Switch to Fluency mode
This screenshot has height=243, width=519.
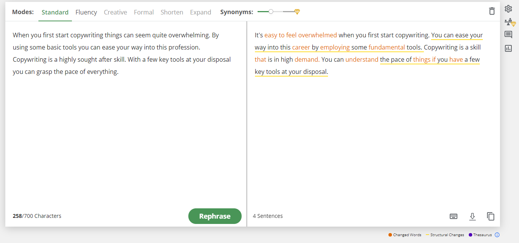86,12
